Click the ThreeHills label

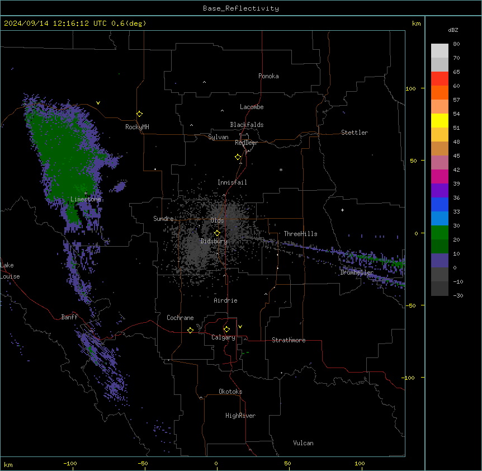(x=300, y=234)
